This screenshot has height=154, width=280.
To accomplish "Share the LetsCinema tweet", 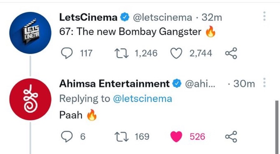I will point(231,53).
